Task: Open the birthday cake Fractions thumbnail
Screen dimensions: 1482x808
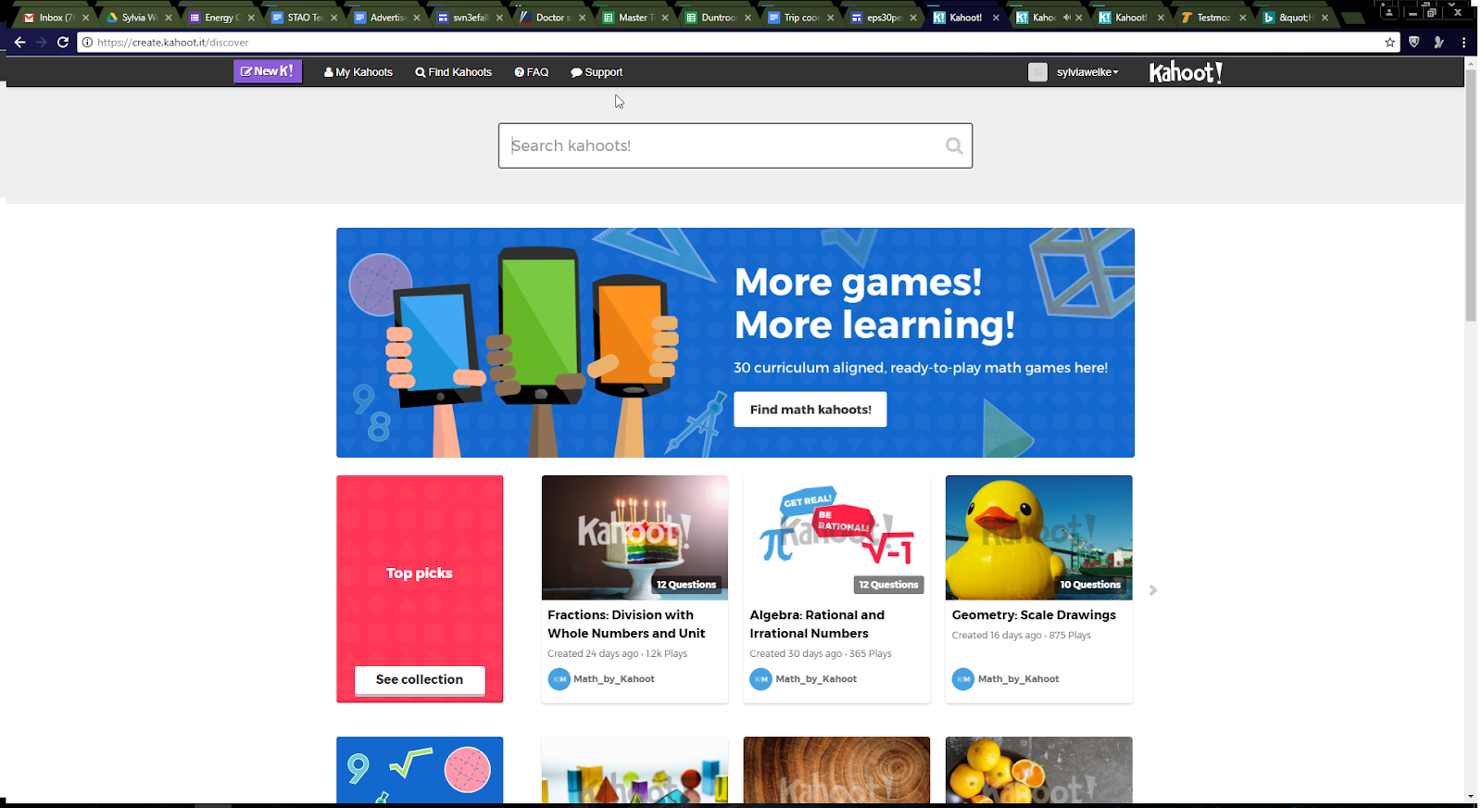Action: 634,537
